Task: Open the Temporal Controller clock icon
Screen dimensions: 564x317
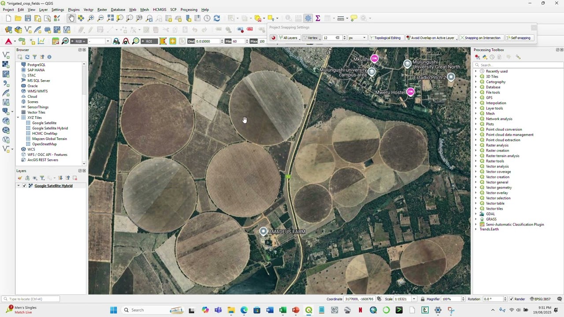Action: click(x=207, y=18)
